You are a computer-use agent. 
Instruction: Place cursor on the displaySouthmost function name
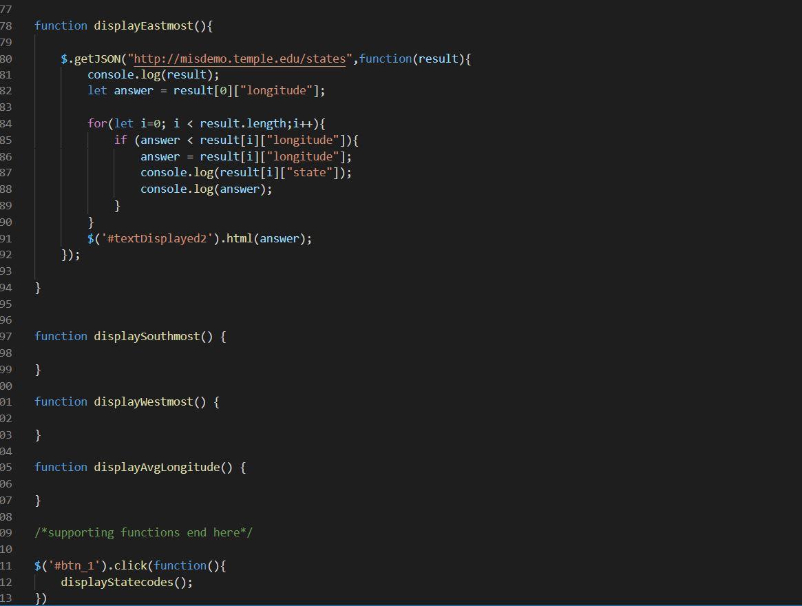pos(148,336)
